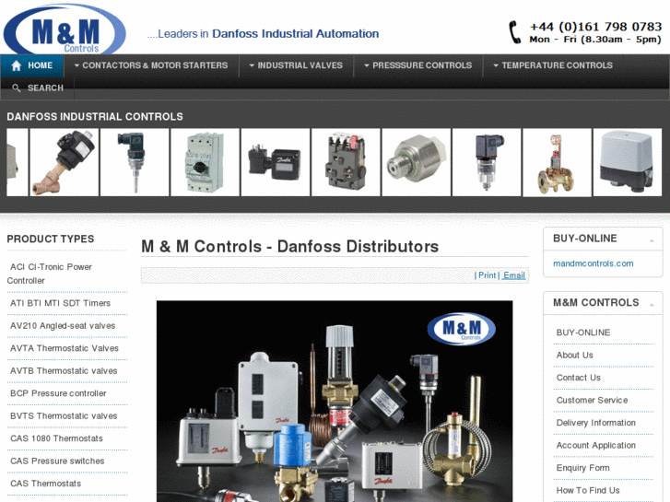Open ATI BTI MTI SDT Timers

coord(60,303)
